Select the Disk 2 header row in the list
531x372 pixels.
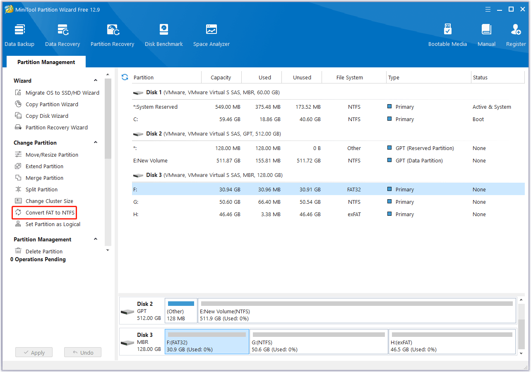(x=328, y=134)
